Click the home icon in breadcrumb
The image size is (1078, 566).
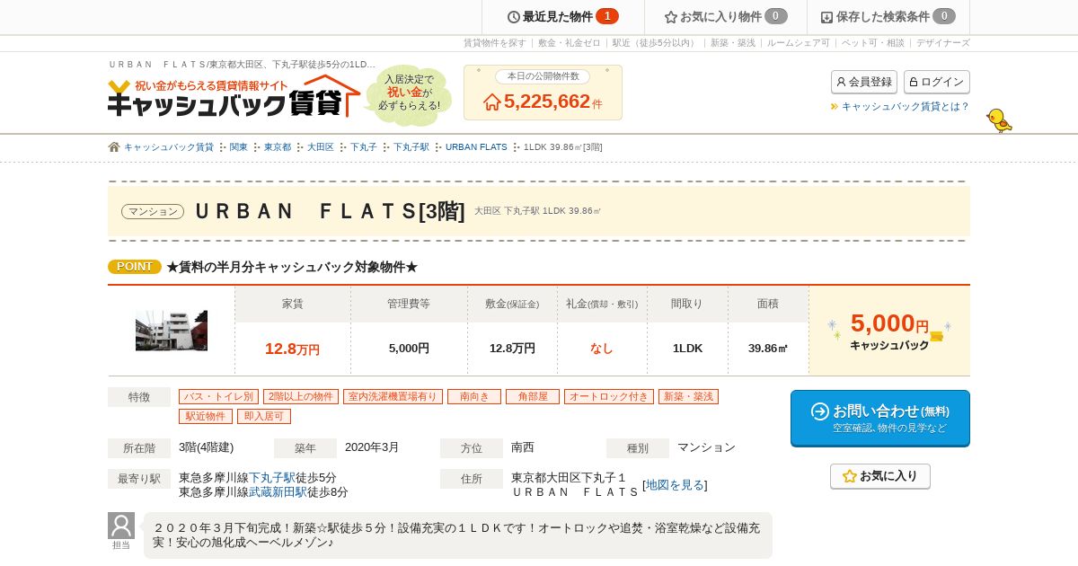[114, 147]
